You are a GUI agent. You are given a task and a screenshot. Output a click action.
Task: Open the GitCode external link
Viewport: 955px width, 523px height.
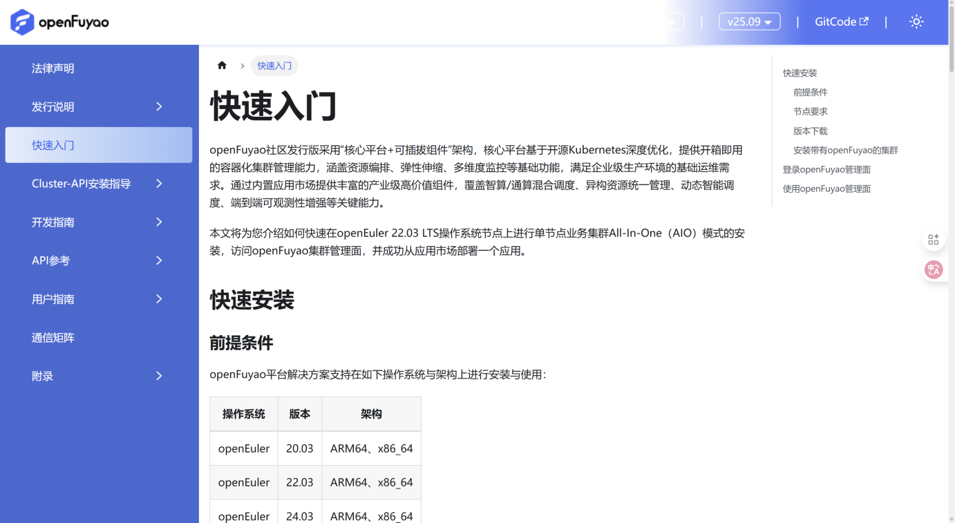click(841, 21)
